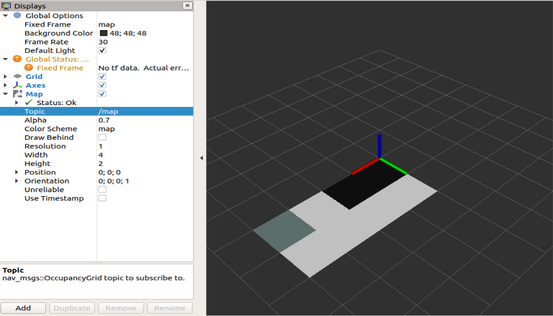The height and width of the screenshot is (316, 553).
Task: Click the Remove button
Action: [121, 308]
